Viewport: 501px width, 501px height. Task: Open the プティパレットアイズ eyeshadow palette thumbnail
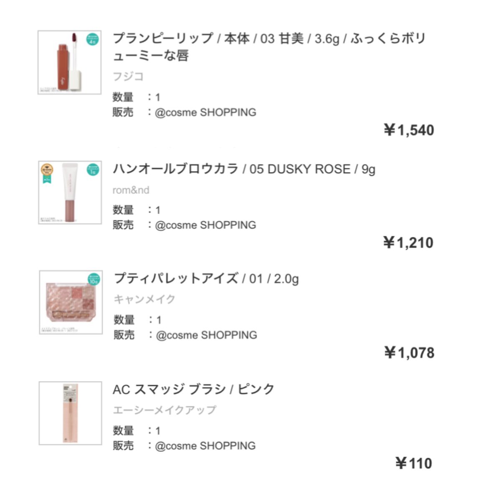coord(71,302)
